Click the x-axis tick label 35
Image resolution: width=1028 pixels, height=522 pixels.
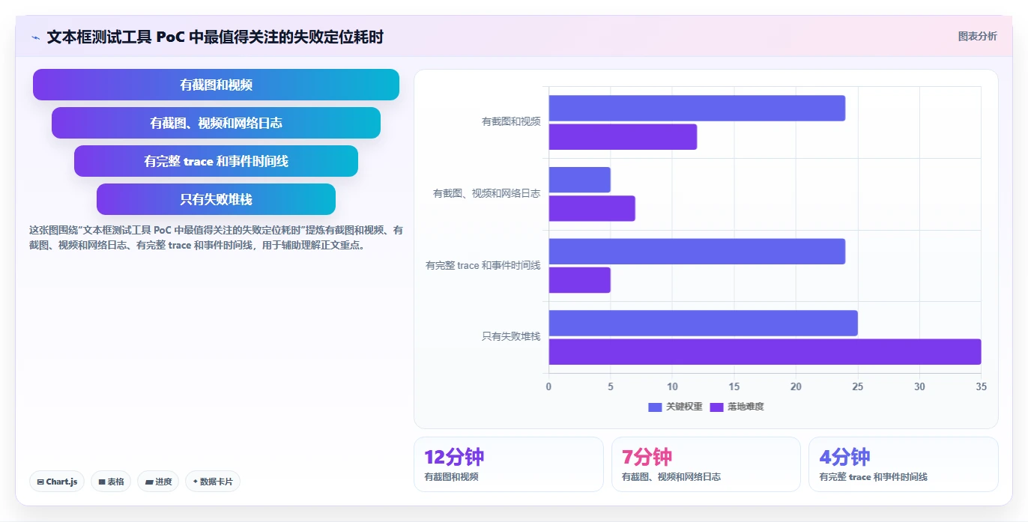coord(982,386)
